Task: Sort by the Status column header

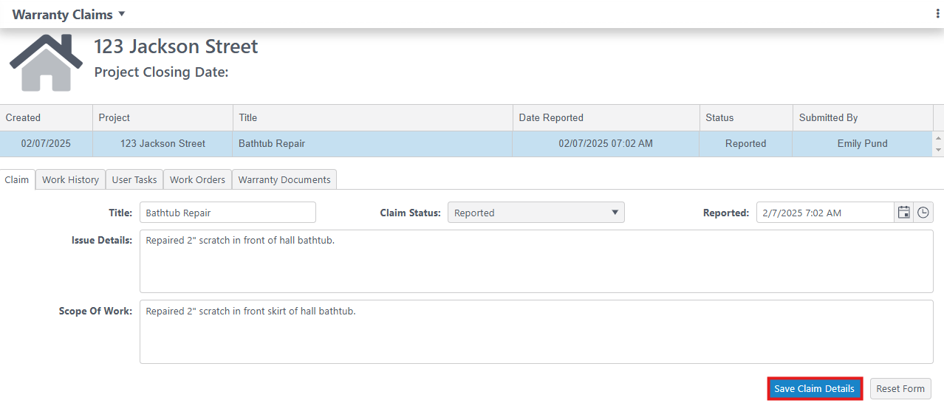Action: [745, 117]
